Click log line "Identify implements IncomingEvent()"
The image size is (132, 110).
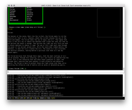[36, 88]
